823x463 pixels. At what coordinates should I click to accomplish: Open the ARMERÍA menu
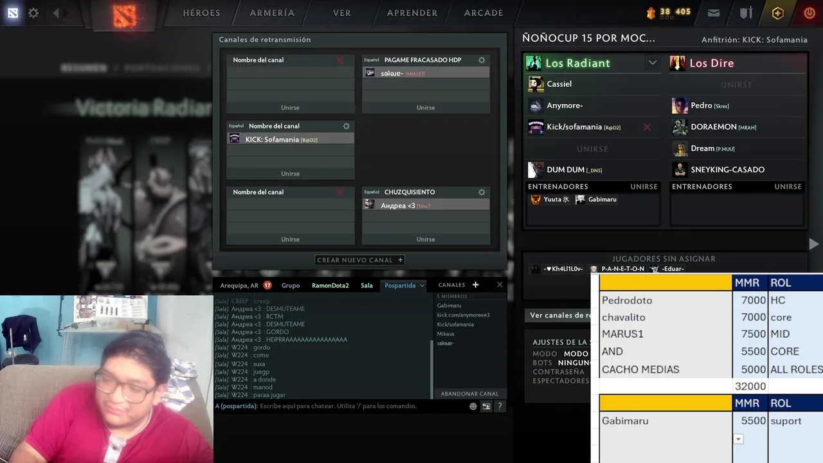[x=272, y=13]
